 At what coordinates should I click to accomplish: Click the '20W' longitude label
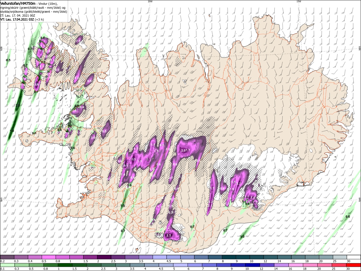150,1
